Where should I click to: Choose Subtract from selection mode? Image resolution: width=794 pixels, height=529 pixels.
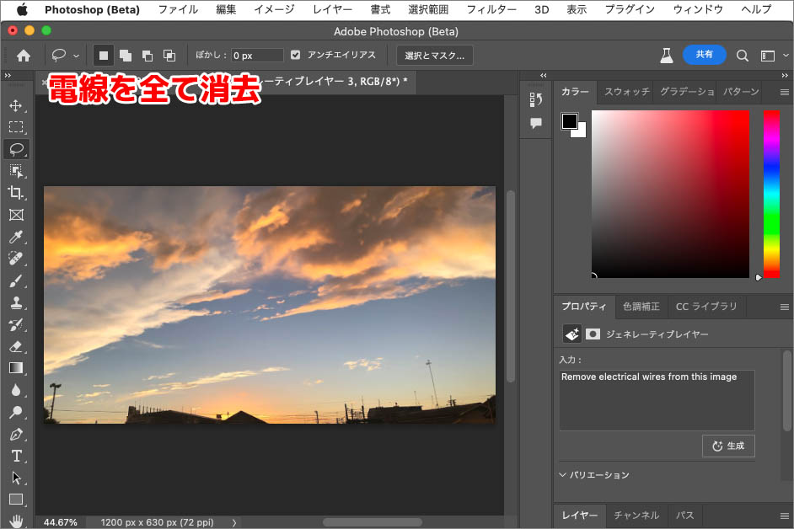[x=148, y=56]
